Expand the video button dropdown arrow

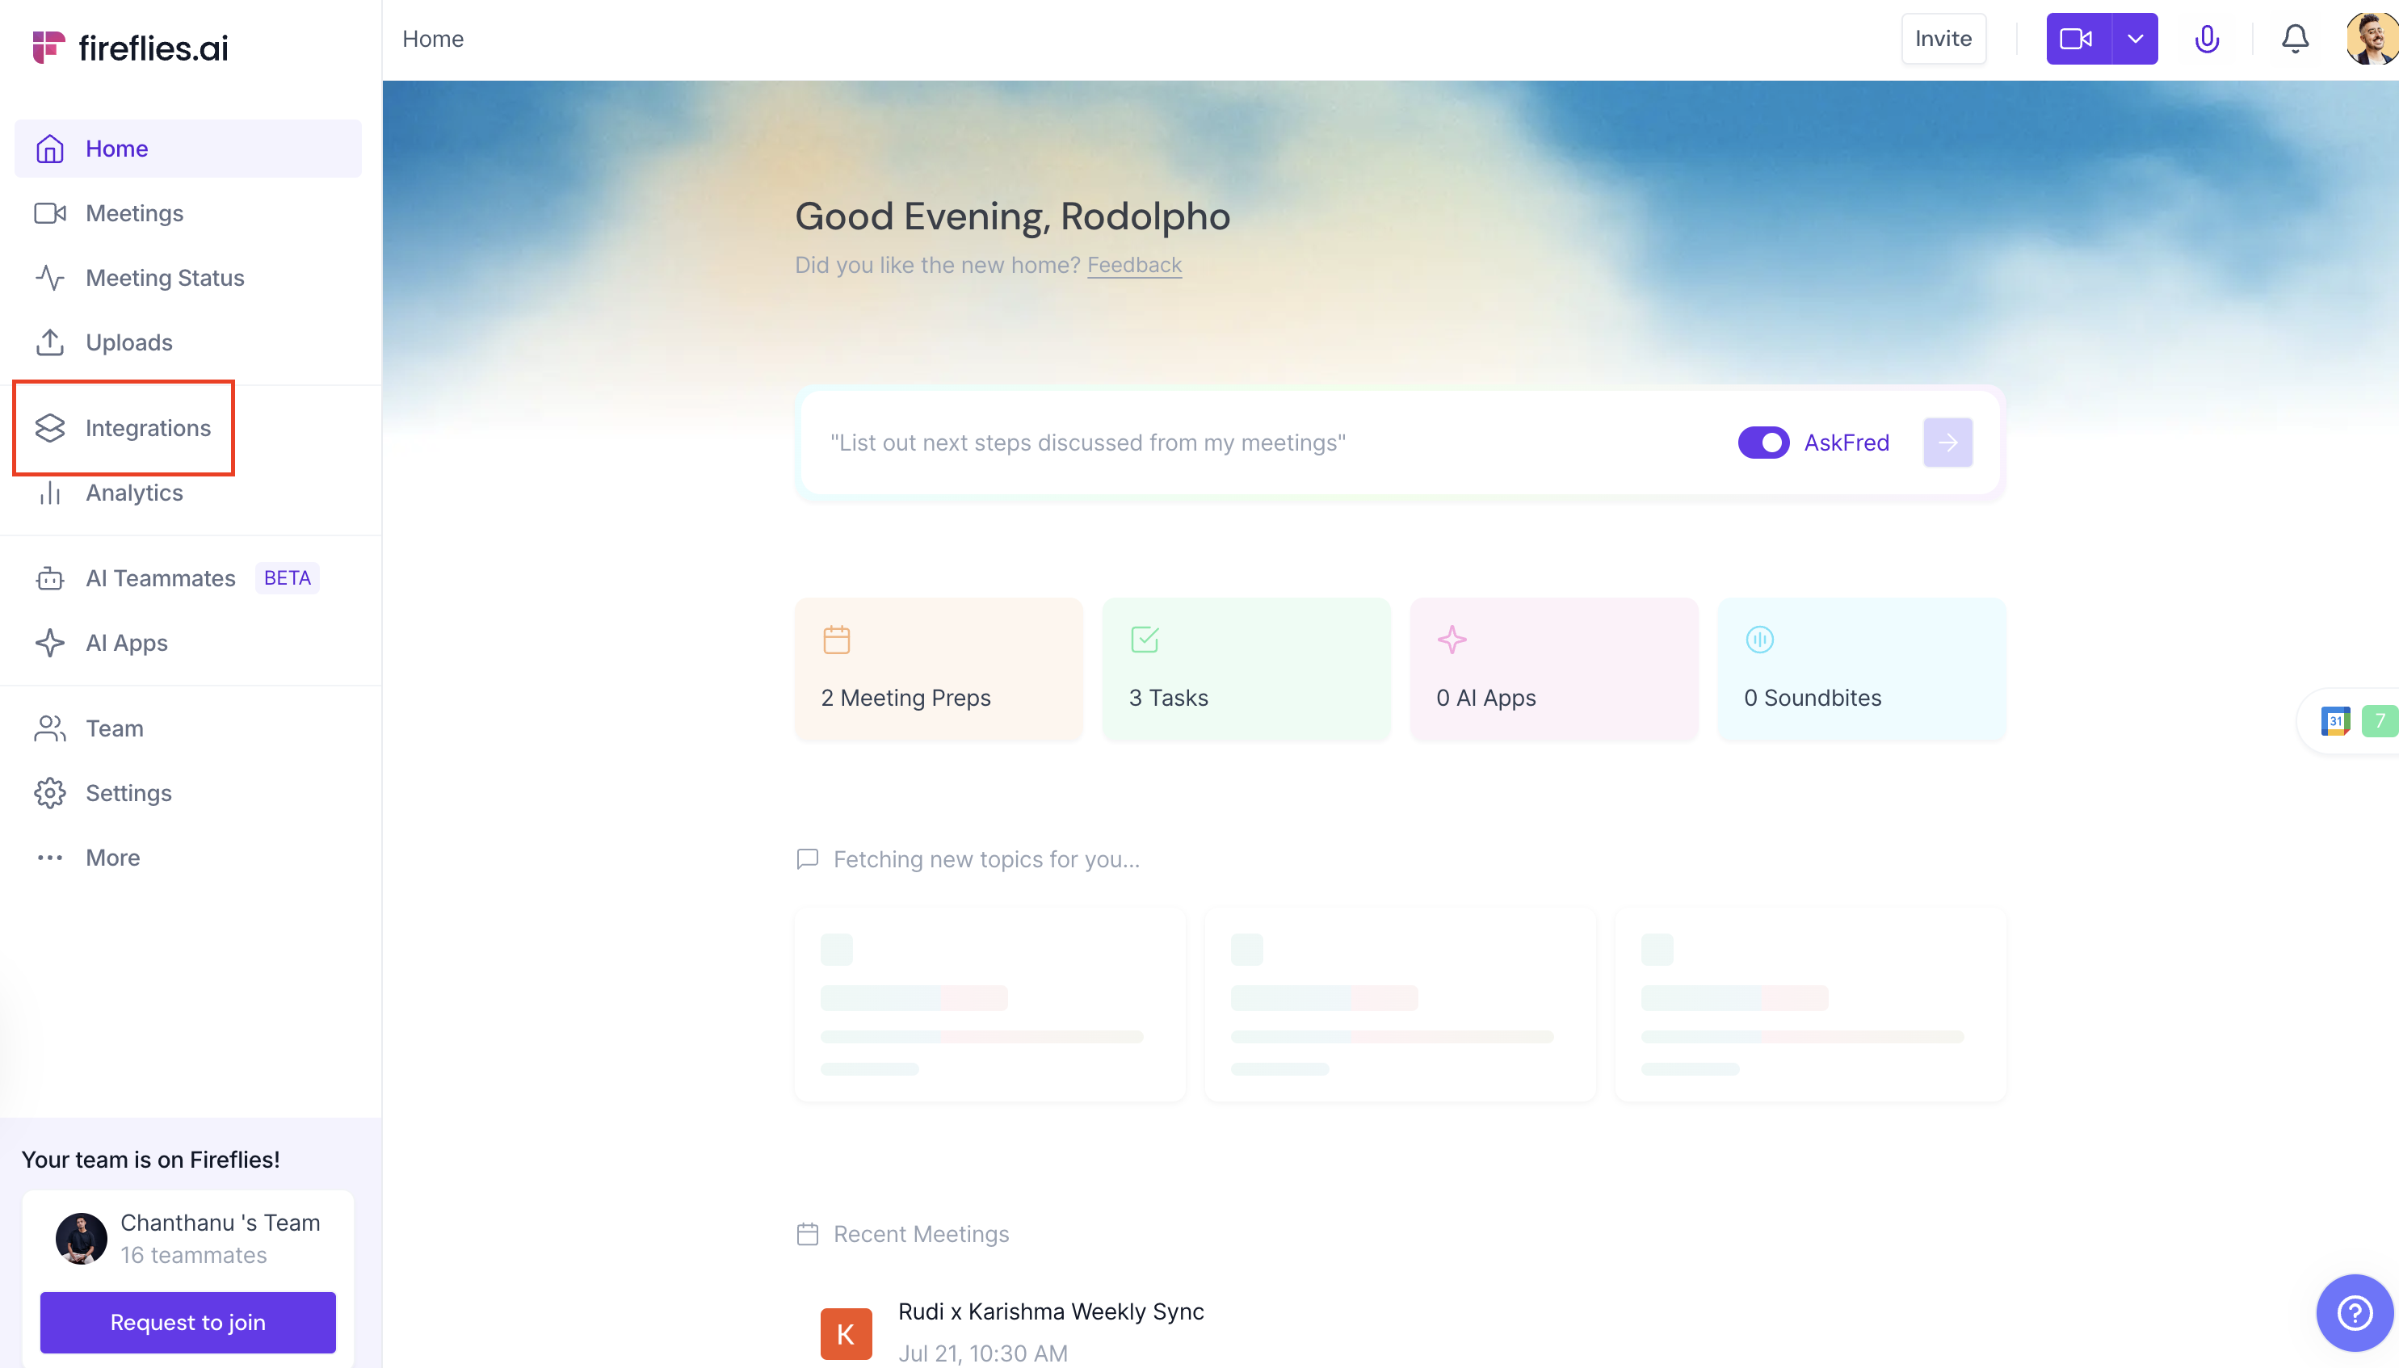pos(2135,40)
